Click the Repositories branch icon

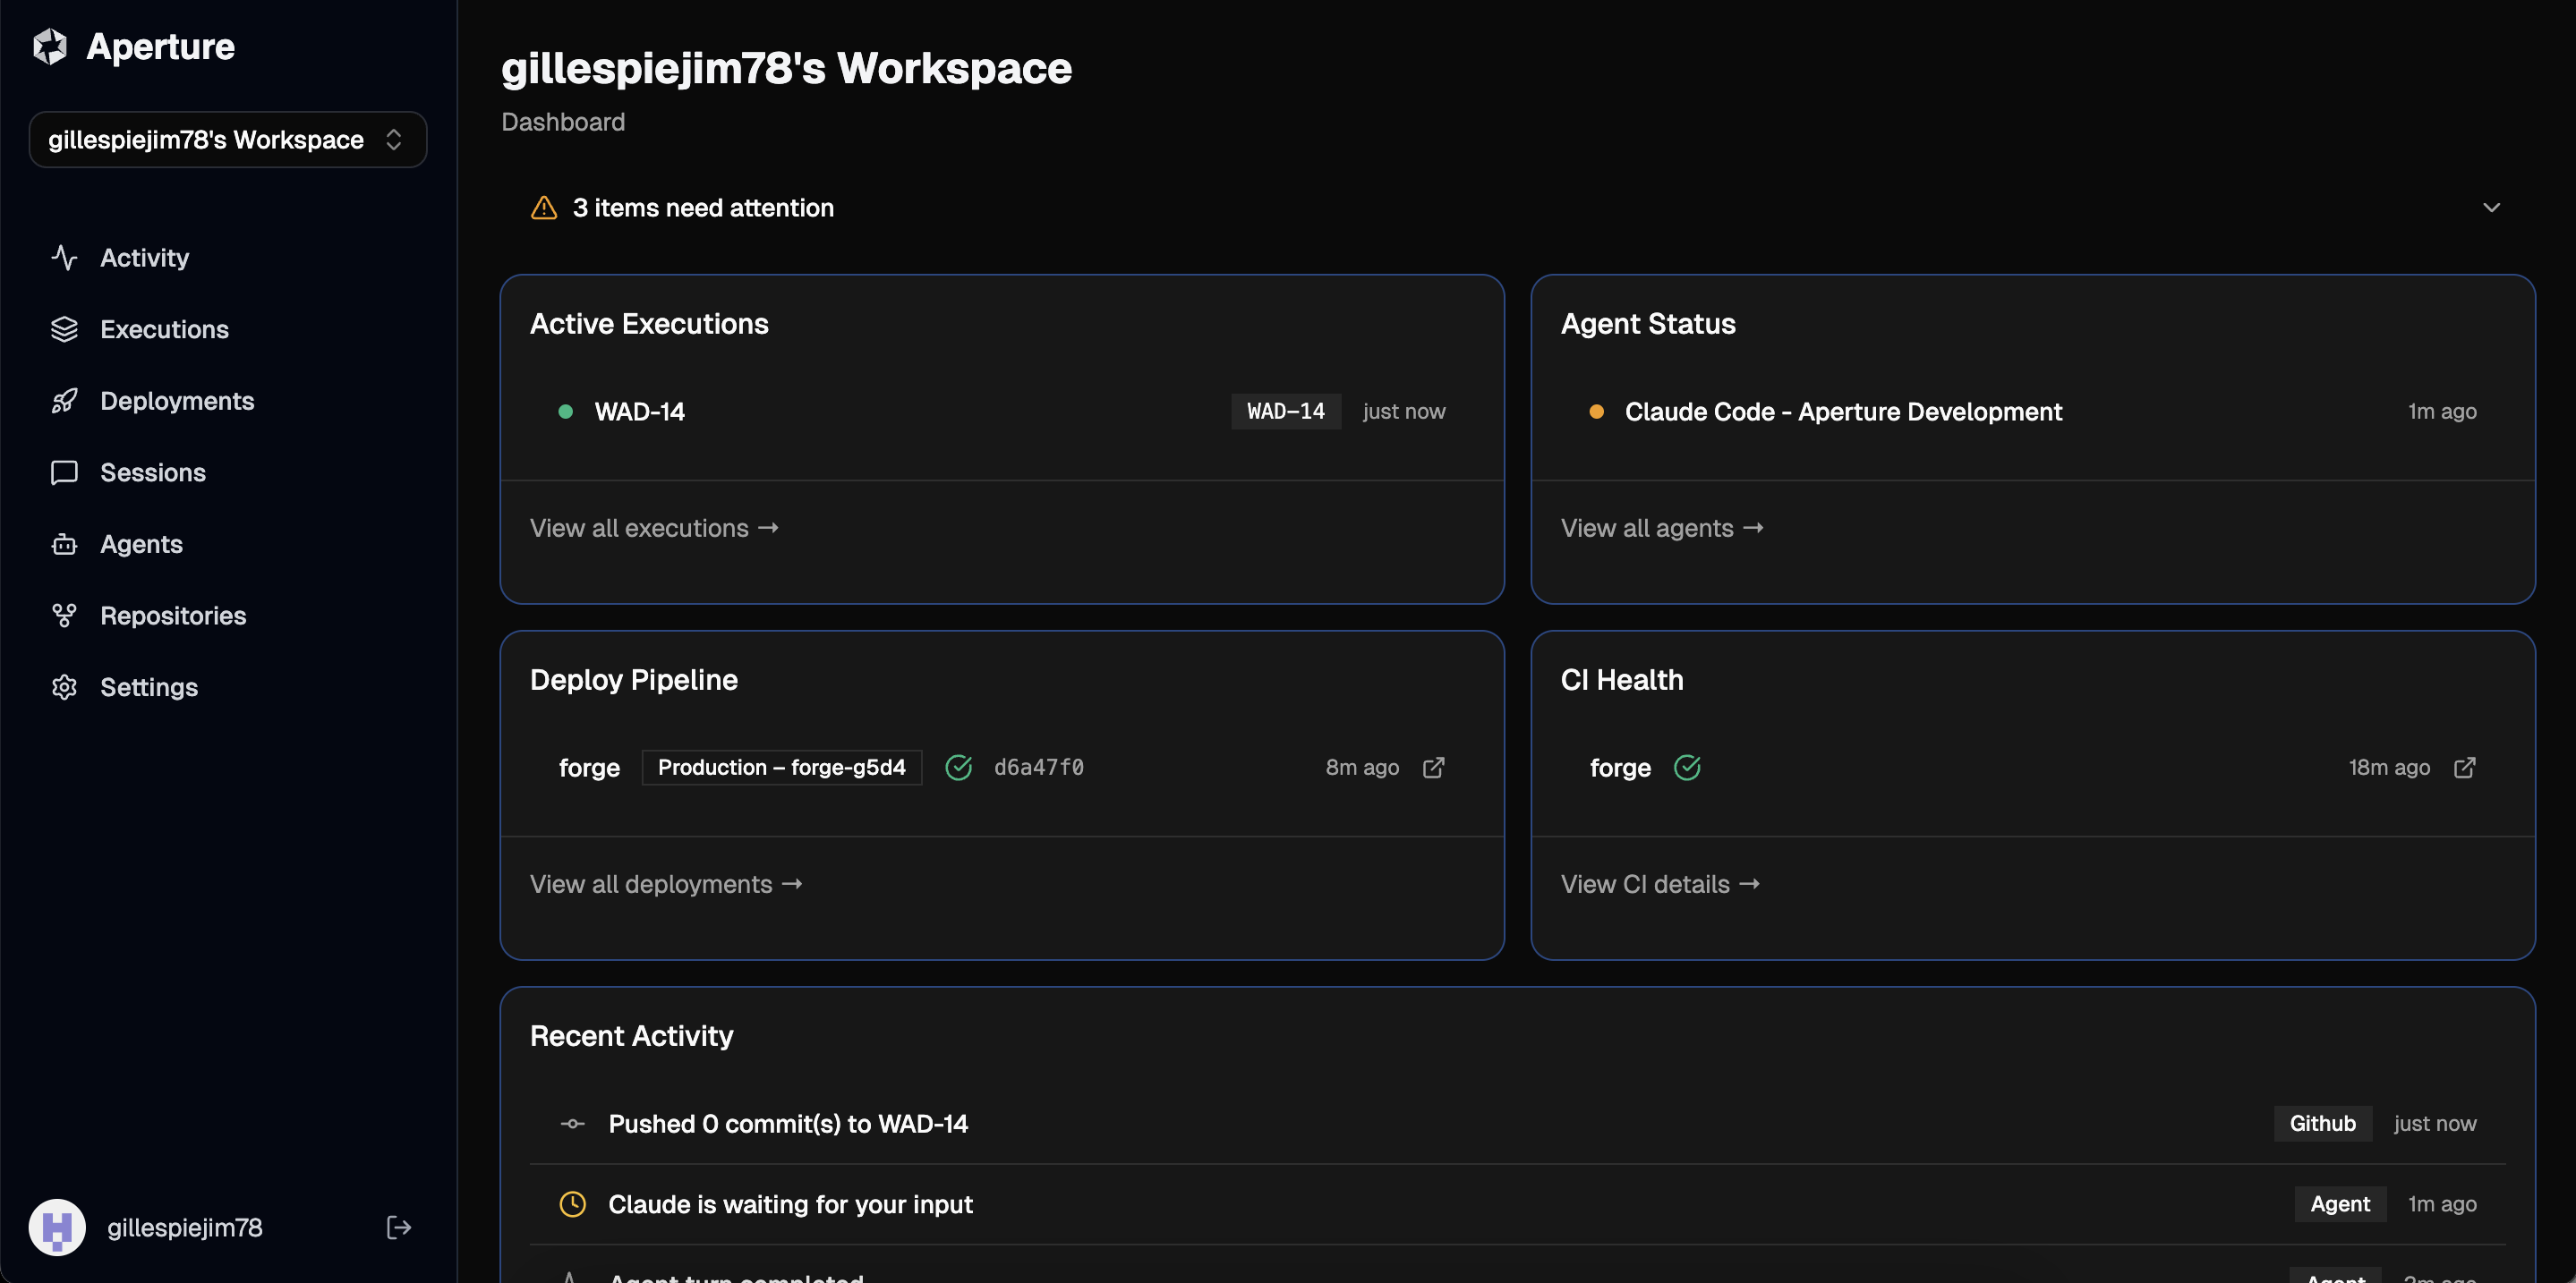coord(65,616)
